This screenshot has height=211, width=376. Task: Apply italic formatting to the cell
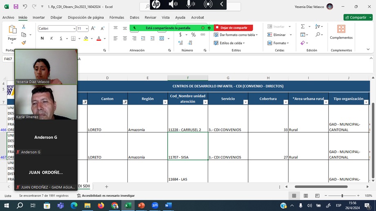51,38
